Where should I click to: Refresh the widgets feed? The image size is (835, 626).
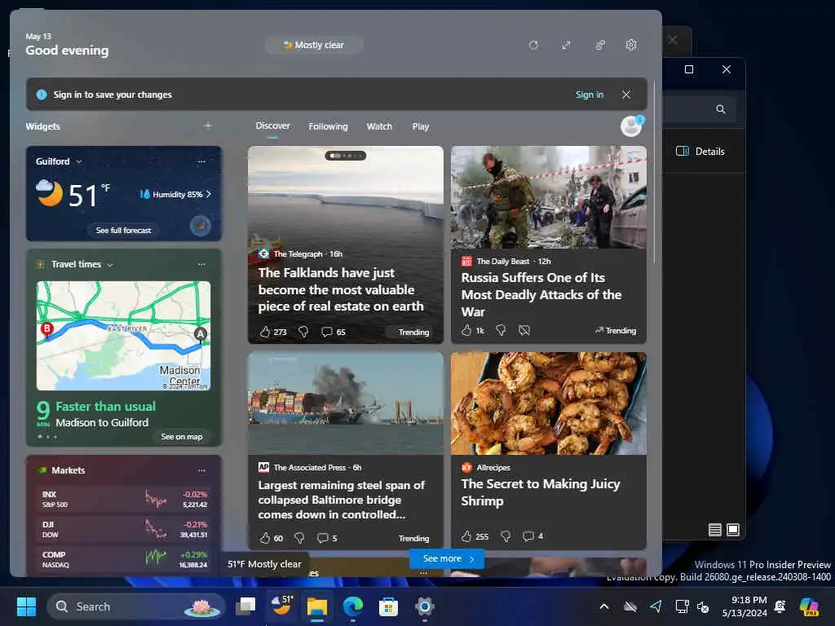coord(533,46)
